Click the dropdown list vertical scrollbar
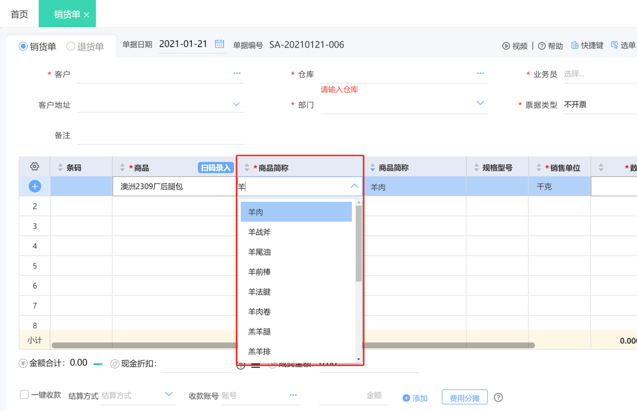The image size is (637, 411). (358, 243)
